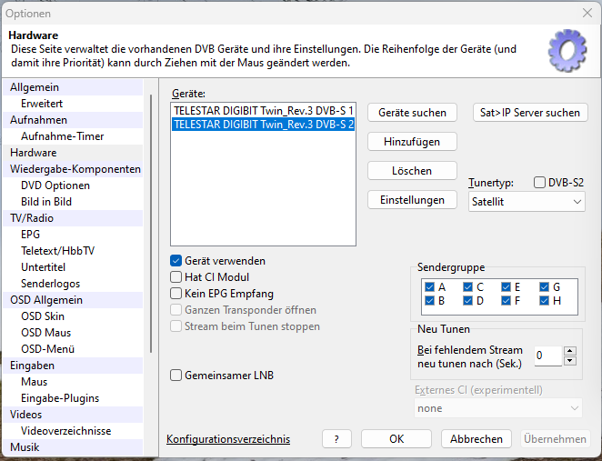
Task: Uncheck Sendergruppe A checkbox
Action: (430, 287)
